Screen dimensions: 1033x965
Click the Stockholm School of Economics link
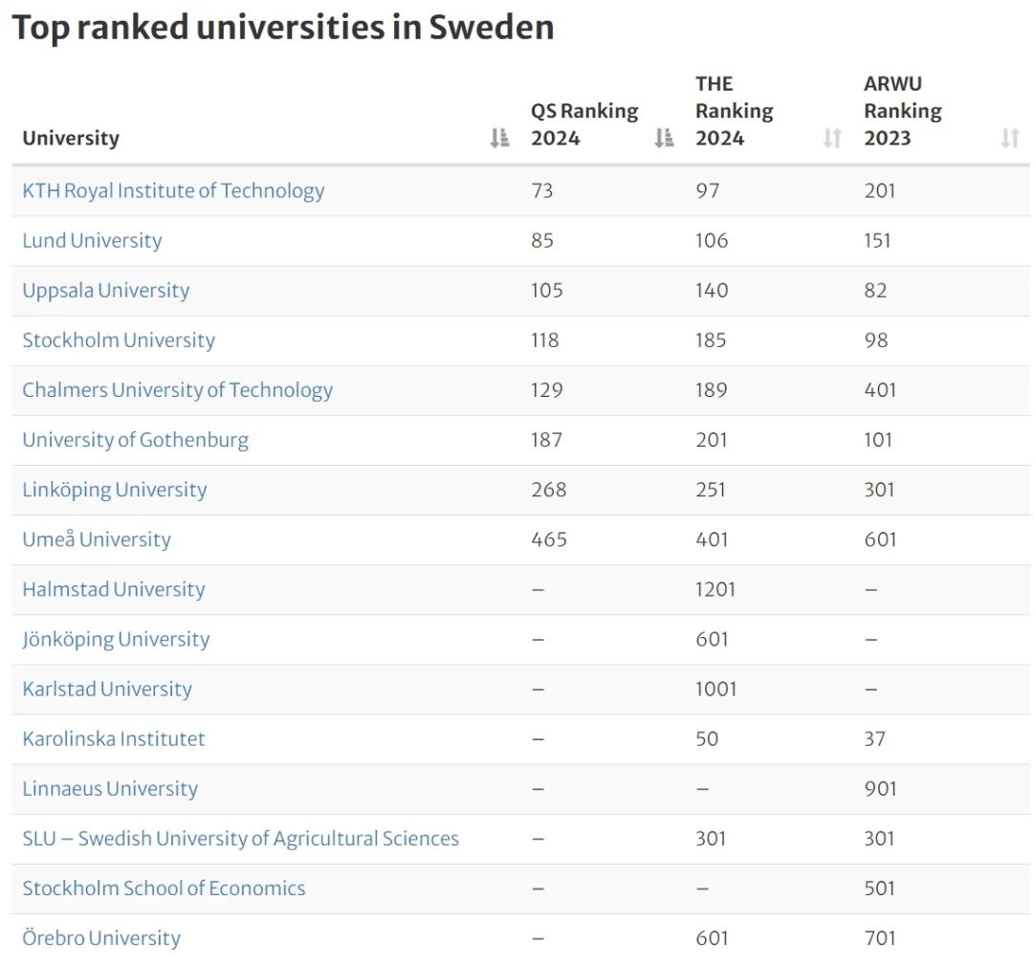point(165,888)
